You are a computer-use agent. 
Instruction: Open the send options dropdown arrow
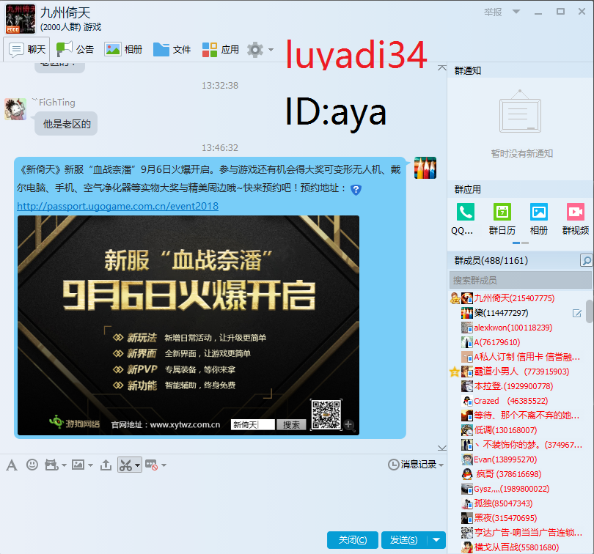click(436, 539)
